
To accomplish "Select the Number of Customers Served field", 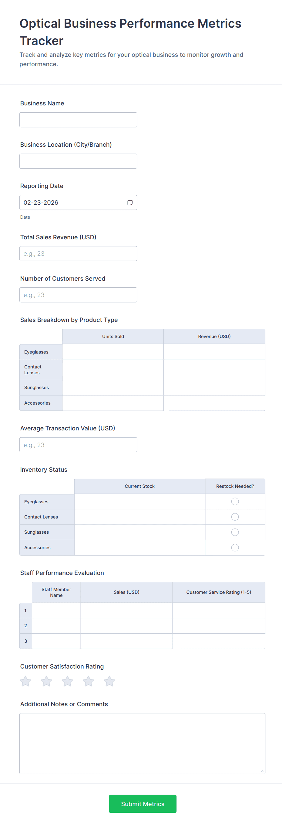I will tap(78, 295).
